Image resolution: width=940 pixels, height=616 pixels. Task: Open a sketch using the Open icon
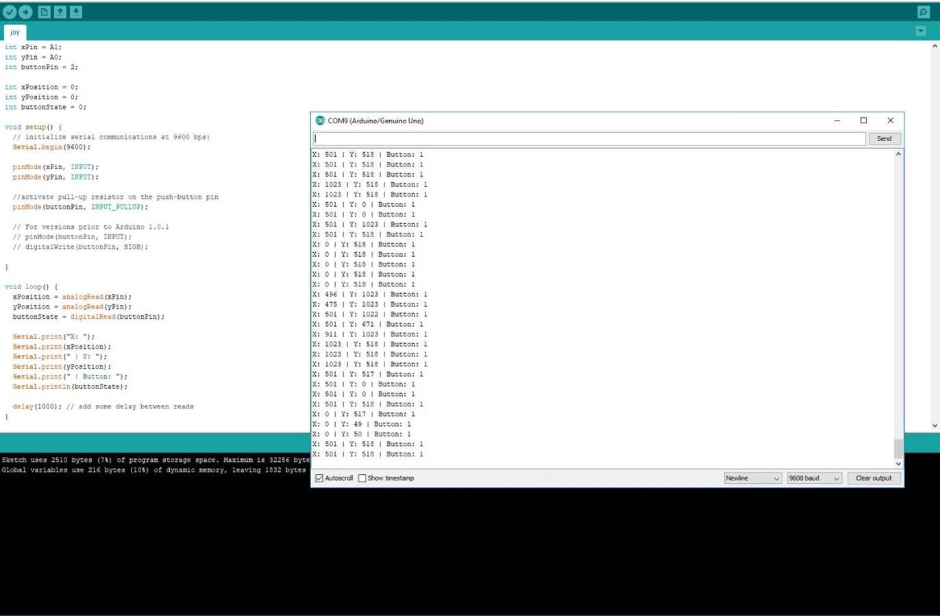click(x=60, y=12)
